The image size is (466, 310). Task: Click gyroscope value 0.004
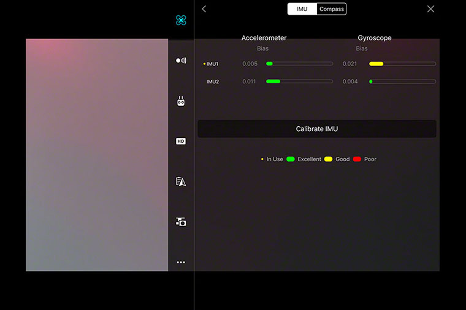pos(350,81)
